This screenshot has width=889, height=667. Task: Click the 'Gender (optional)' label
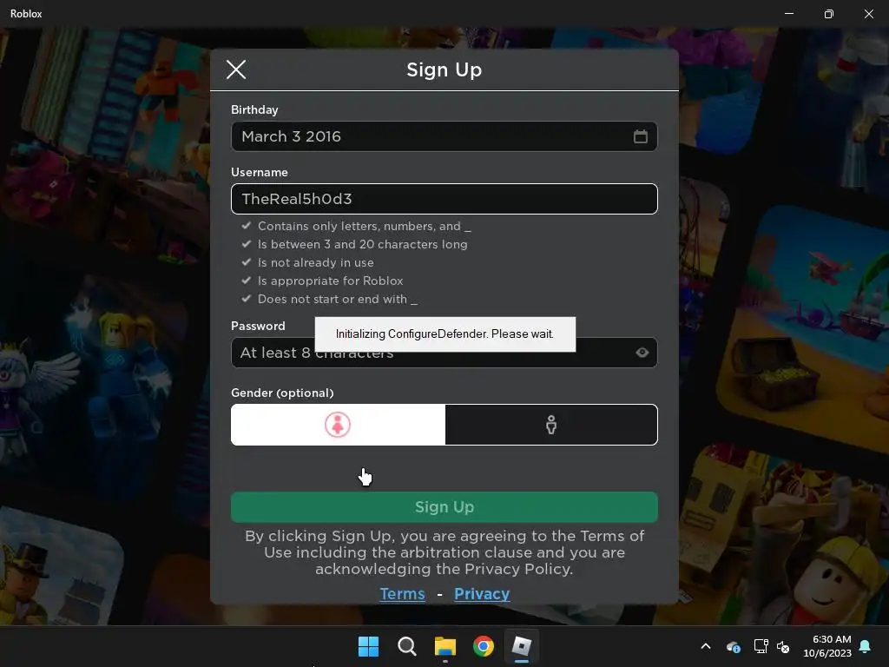(282, 393)
